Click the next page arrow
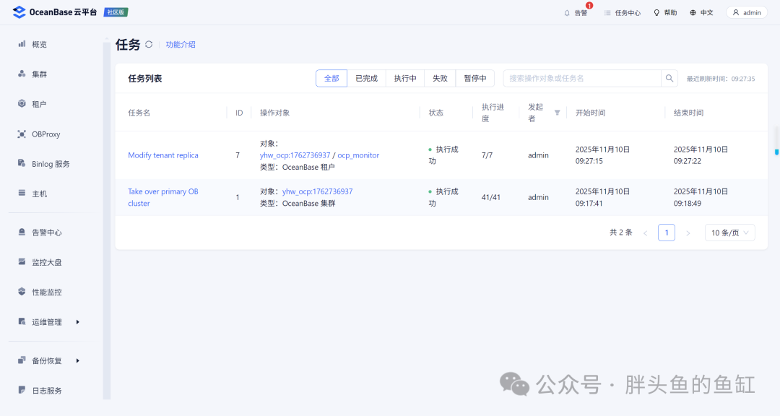 pos(688,233)
